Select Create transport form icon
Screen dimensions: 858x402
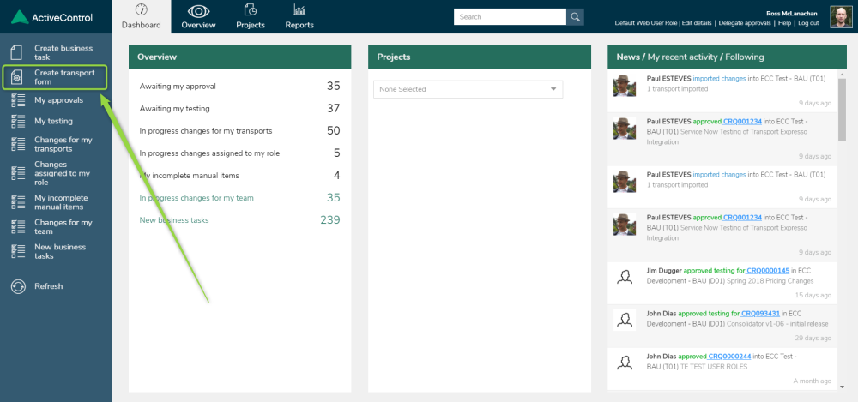pyautogui.click(x=17, y=77)
